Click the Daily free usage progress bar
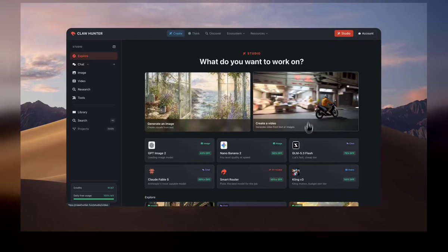The image size is (448, 252). (x=94, y=199)
